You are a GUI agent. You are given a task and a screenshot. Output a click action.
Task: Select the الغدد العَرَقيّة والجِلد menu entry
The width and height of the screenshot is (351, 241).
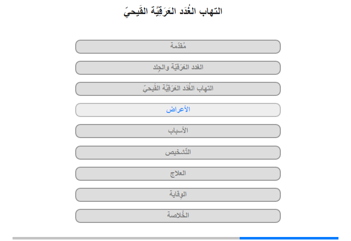178,68
